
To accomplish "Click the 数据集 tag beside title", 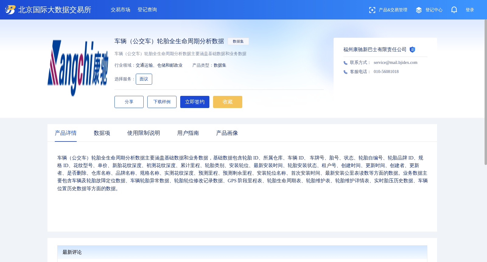I will (238, 41).
